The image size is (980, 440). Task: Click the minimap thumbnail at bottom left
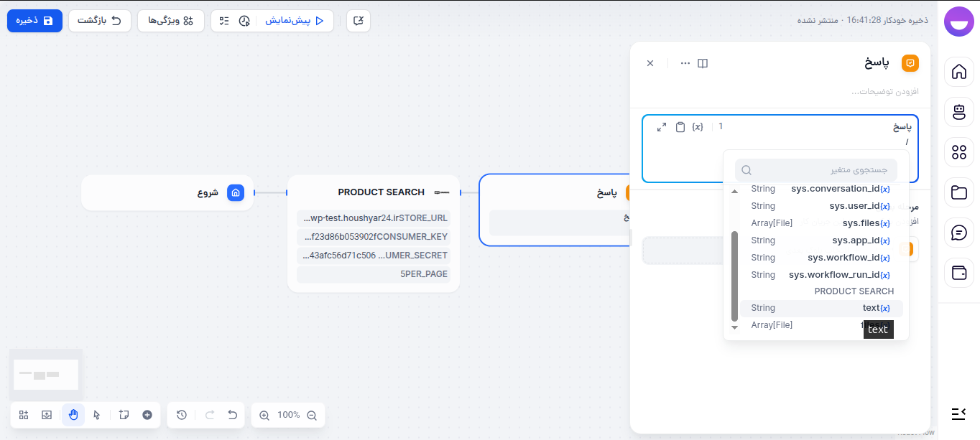45,374
